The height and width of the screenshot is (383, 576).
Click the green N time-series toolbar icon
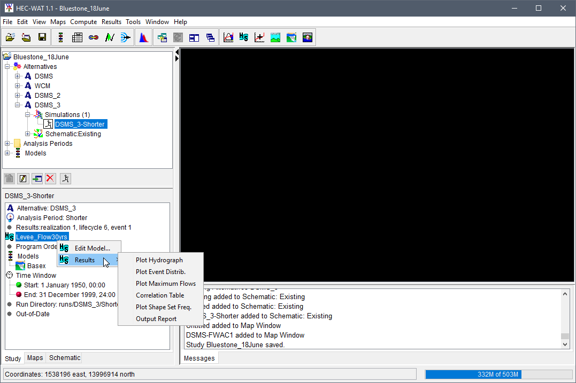(x=109, y=37)
